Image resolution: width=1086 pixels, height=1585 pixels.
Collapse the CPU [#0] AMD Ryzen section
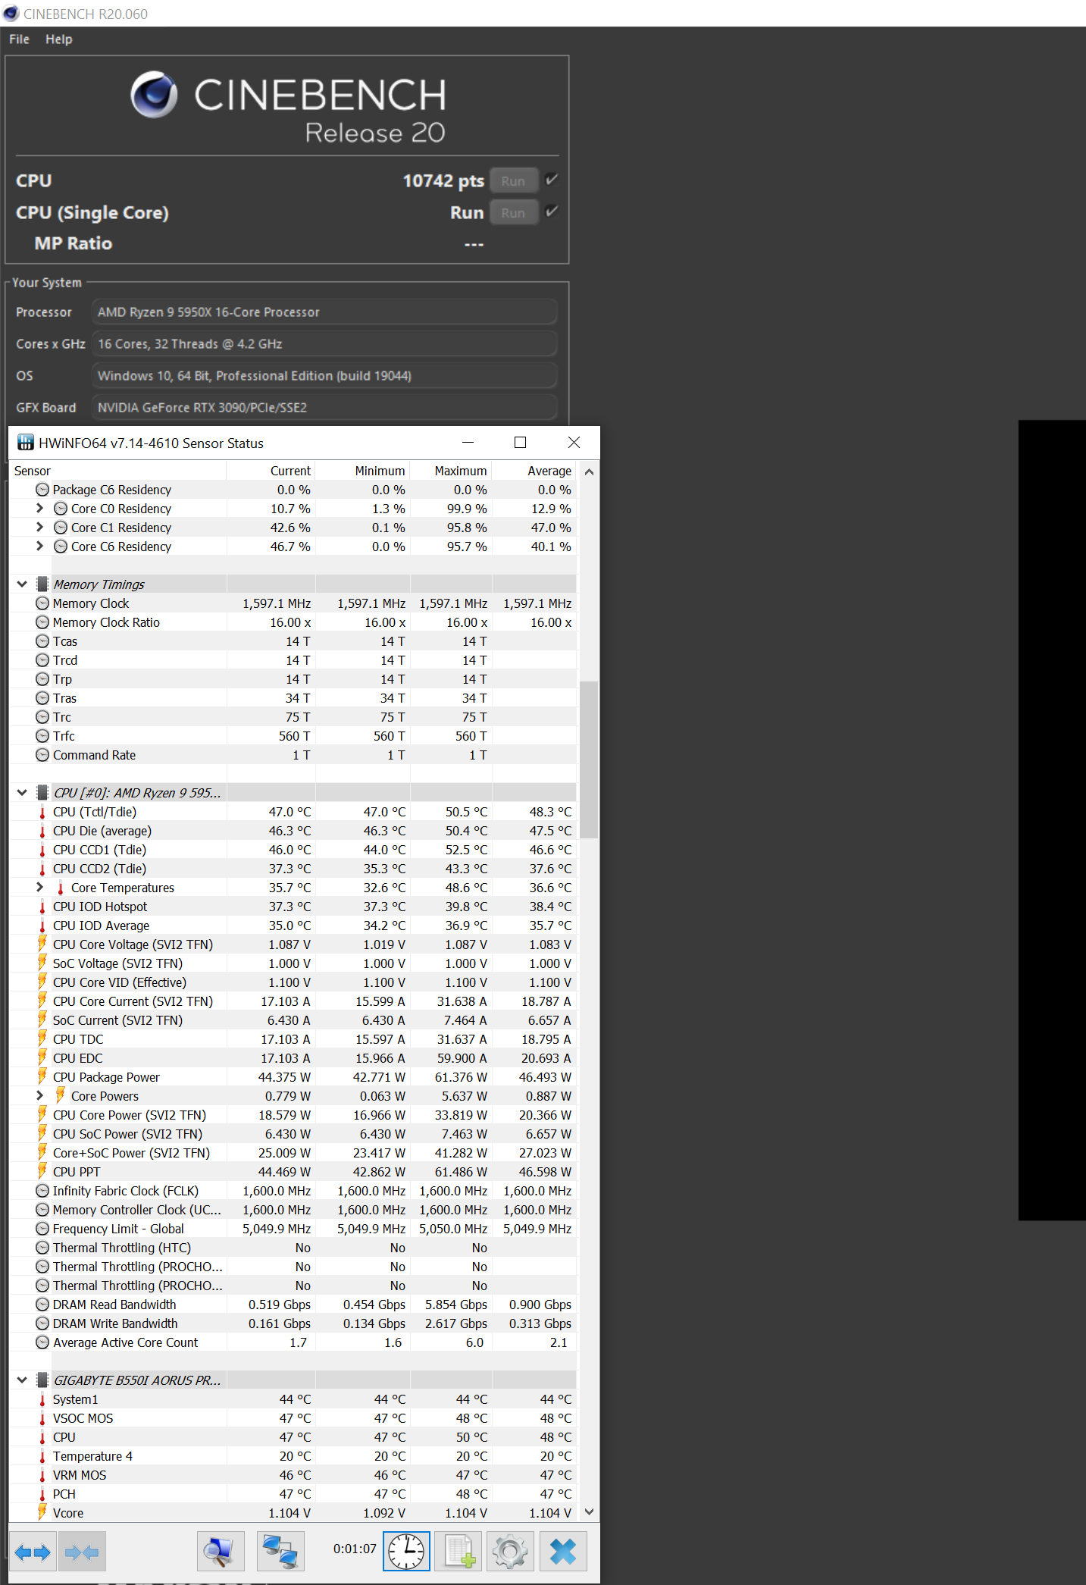point(22,793)
